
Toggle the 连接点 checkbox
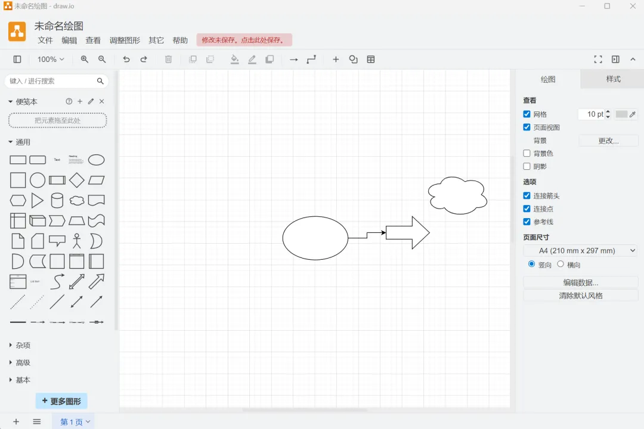(x=527, y=209)
